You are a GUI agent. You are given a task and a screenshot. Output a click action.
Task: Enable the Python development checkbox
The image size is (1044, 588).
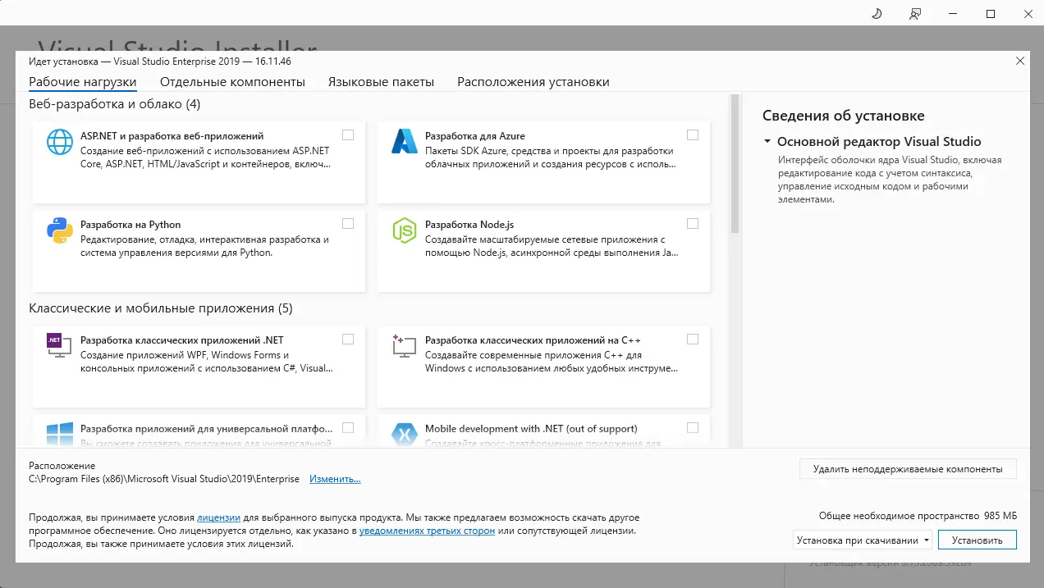pyautogui.click(x=348, y=223)
